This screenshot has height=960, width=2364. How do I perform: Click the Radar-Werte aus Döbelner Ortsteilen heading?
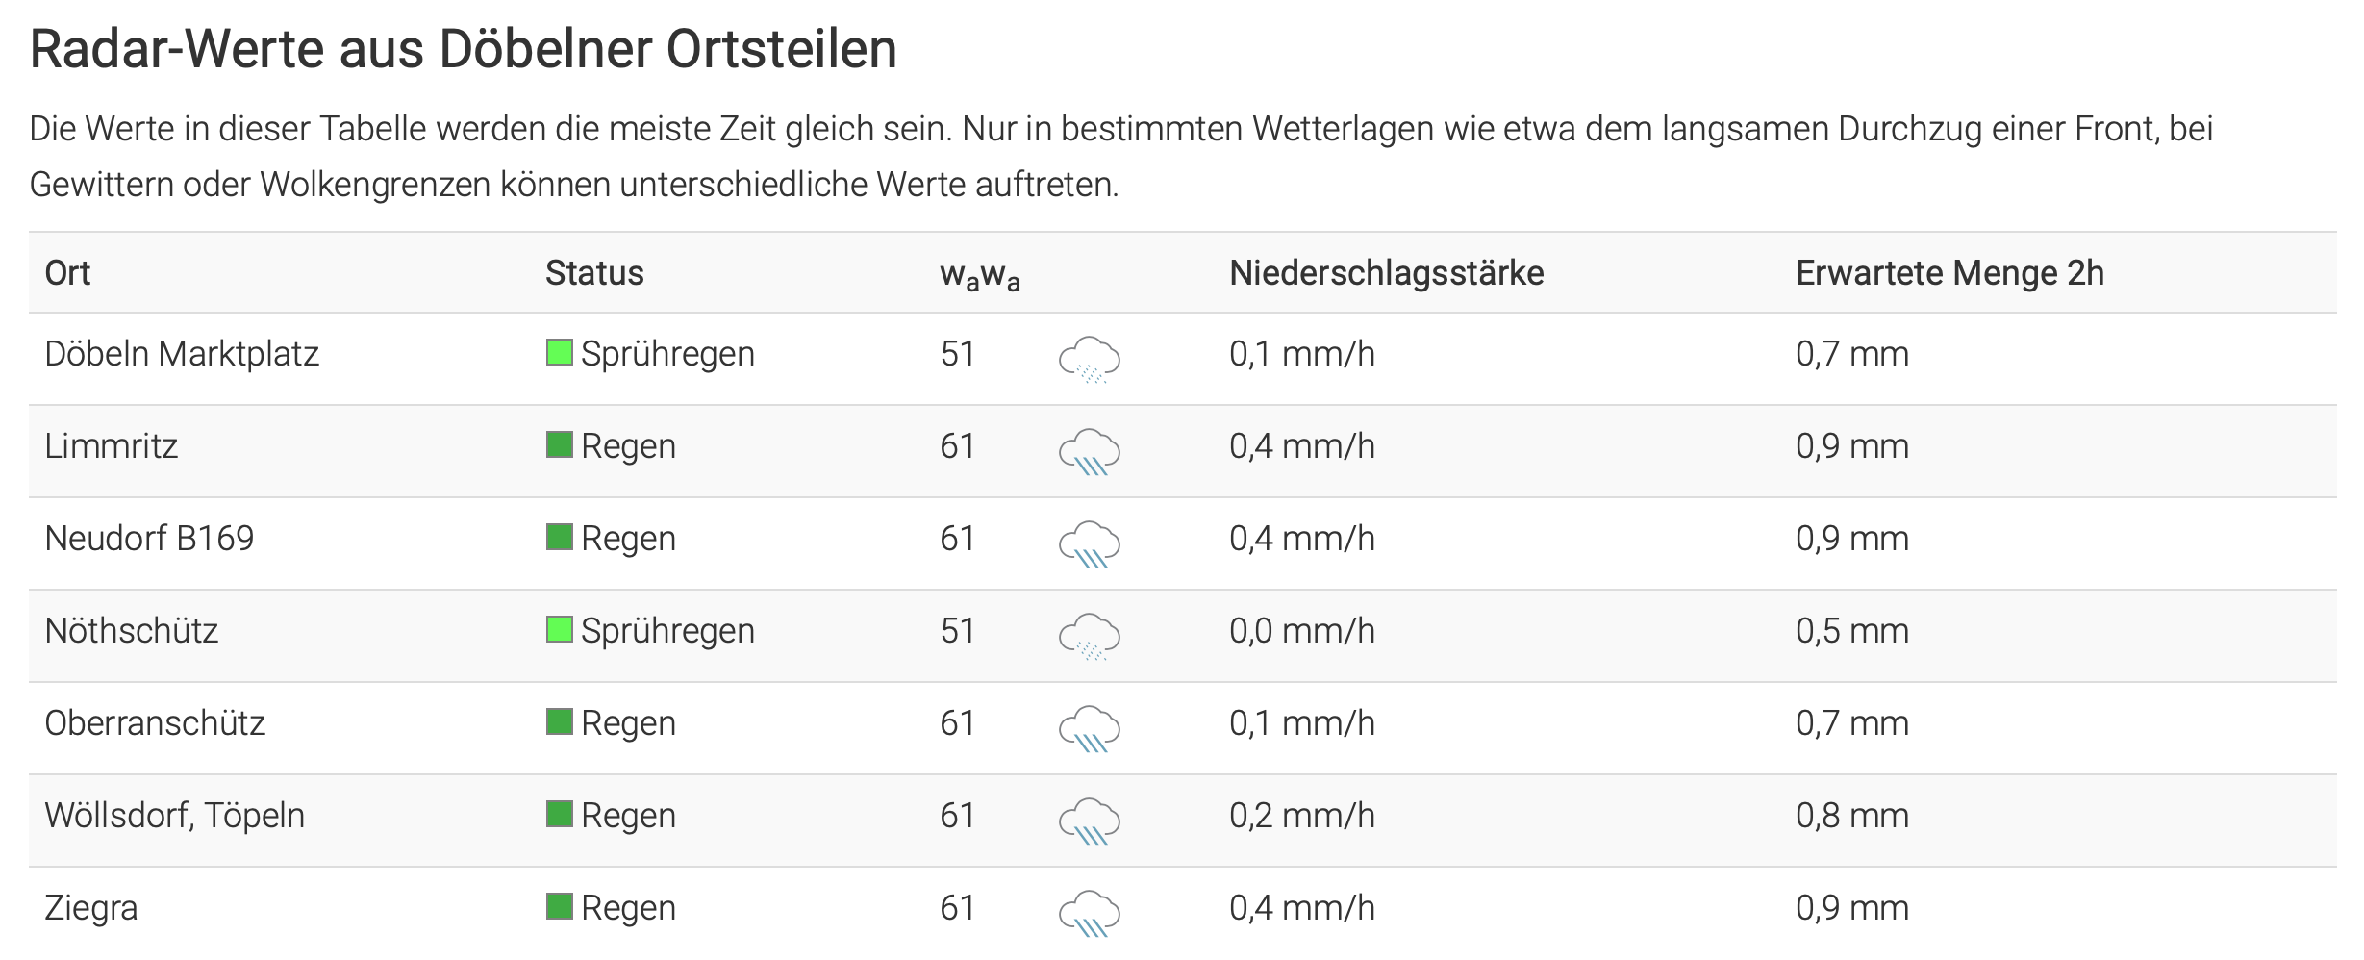[x=463, y=49]
